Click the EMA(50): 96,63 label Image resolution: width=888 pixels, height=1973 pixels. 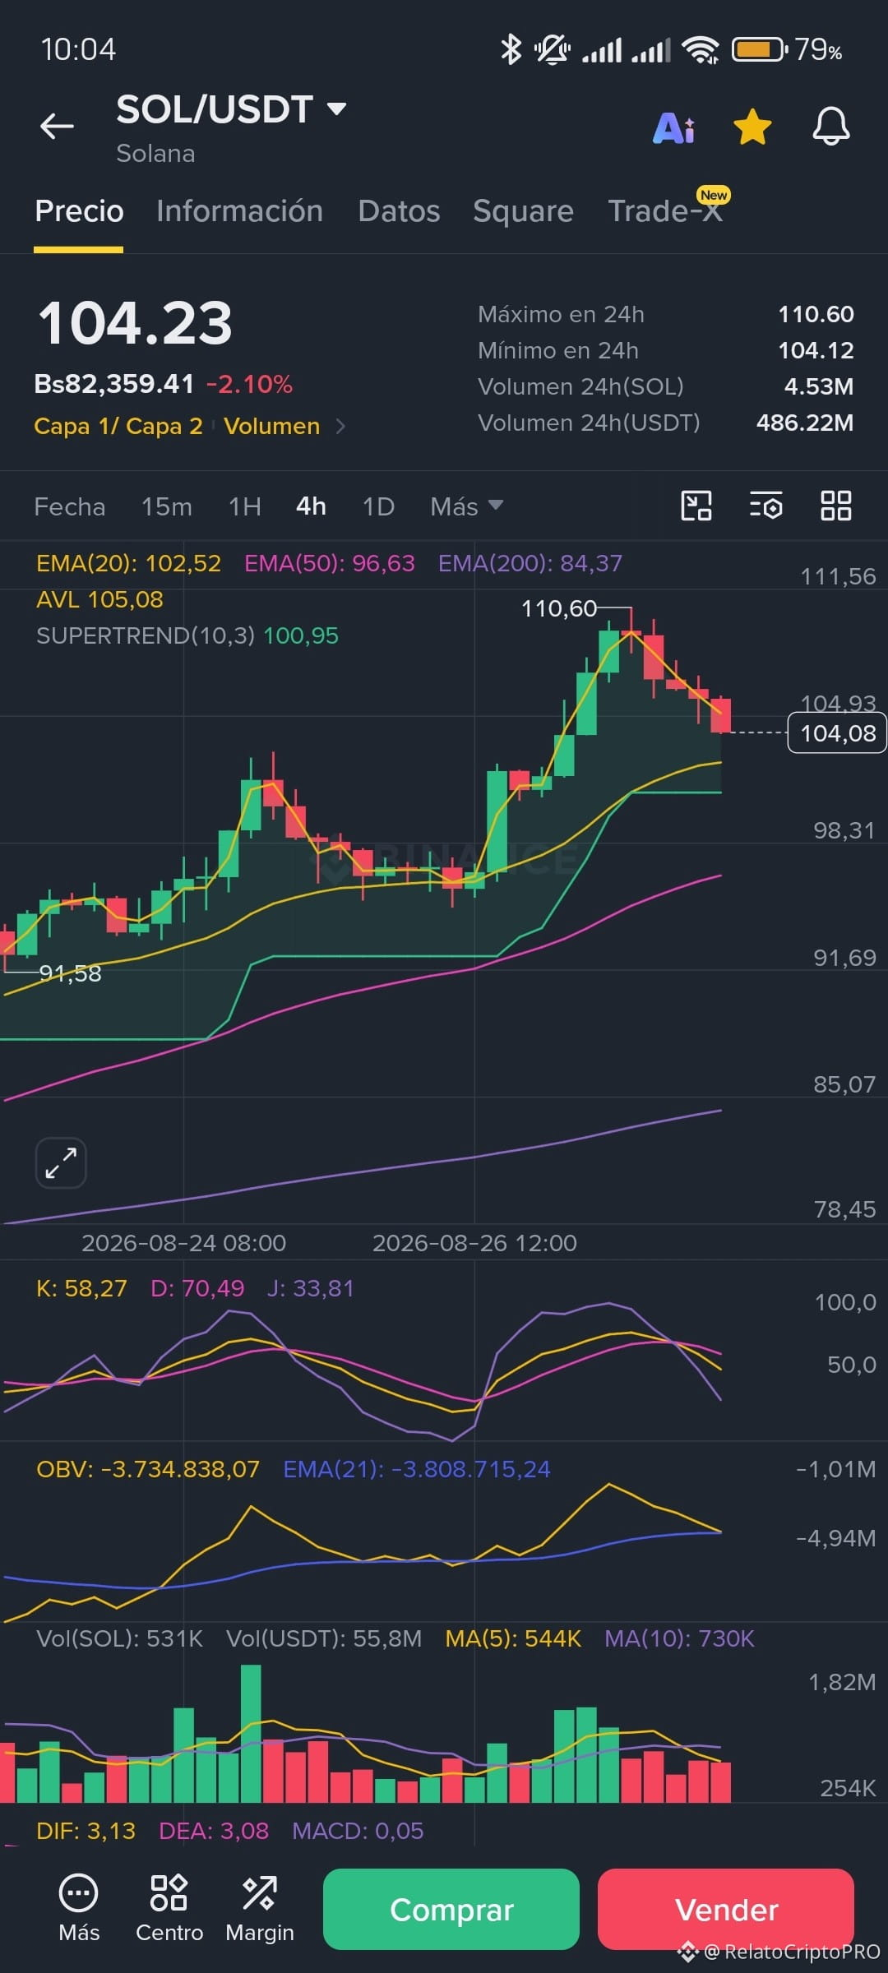[x=330, y=563]
